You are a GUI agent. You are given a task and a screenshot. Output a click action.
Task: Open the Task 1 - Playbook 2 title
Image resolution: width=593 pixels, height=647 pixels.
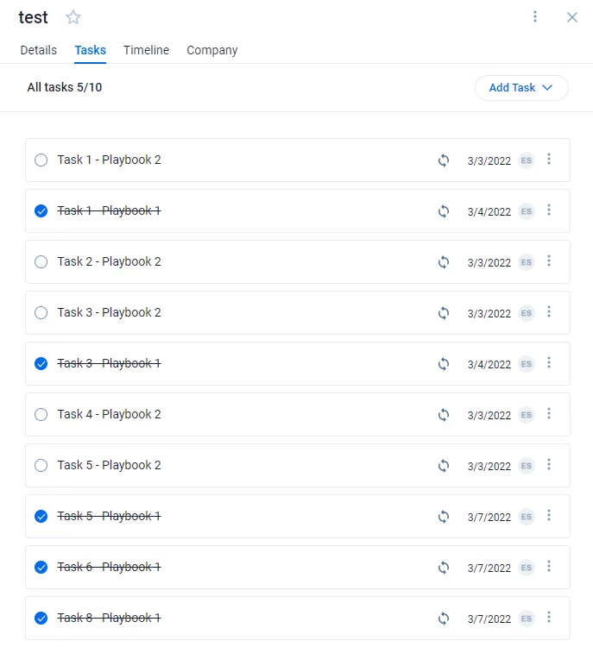point(109,160)
